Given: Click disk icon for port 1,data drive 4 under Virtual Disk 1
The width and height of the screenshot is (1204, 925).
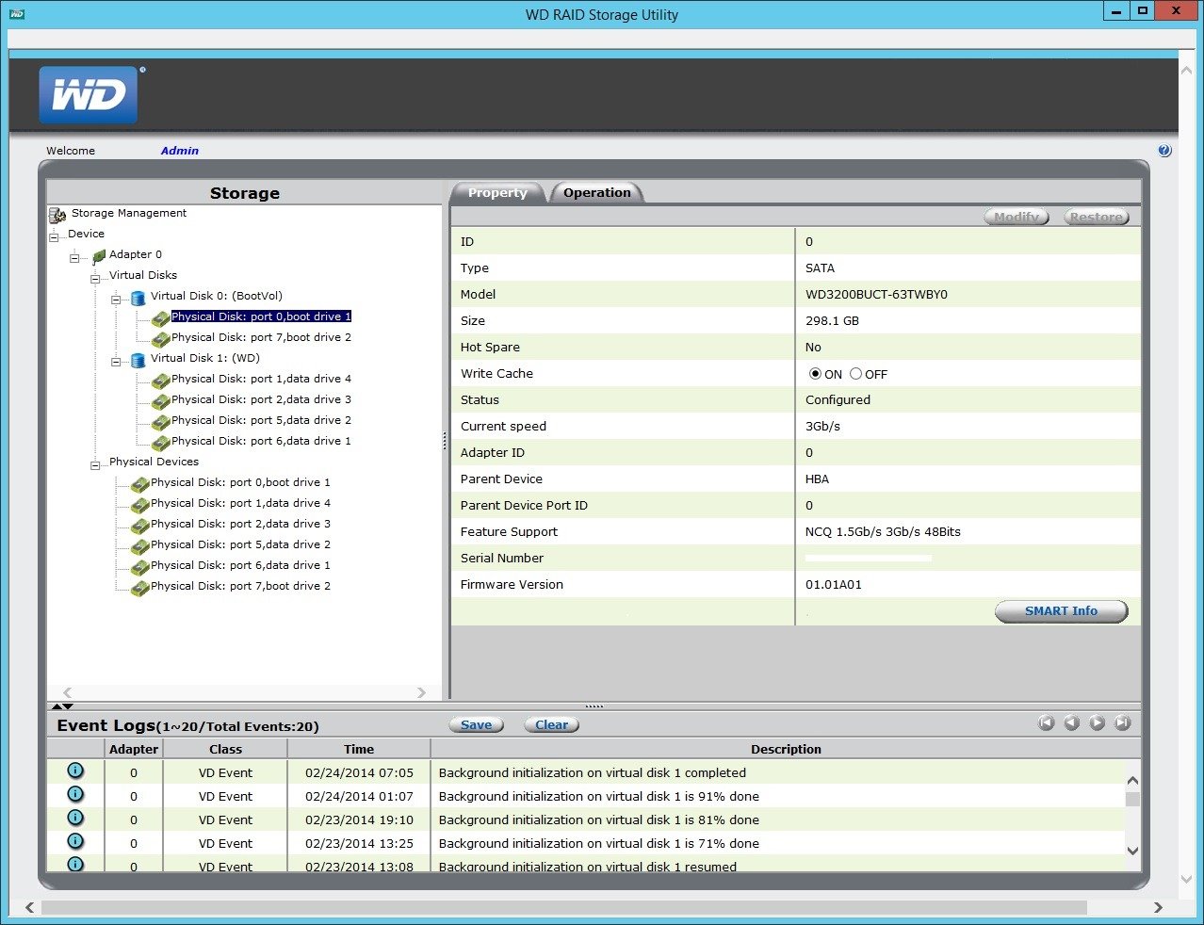Looking at the screenshot, I should coord(160,381).
